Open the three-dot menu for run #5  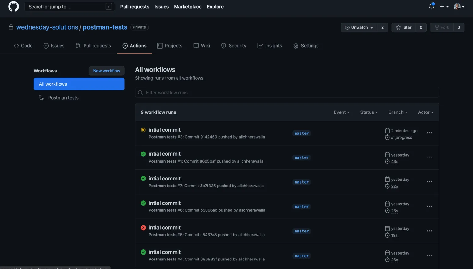tap(429, 231)
